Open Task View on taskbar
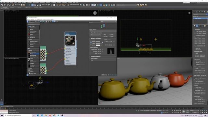This screenshot has height=117, width=208. [34, 115]
